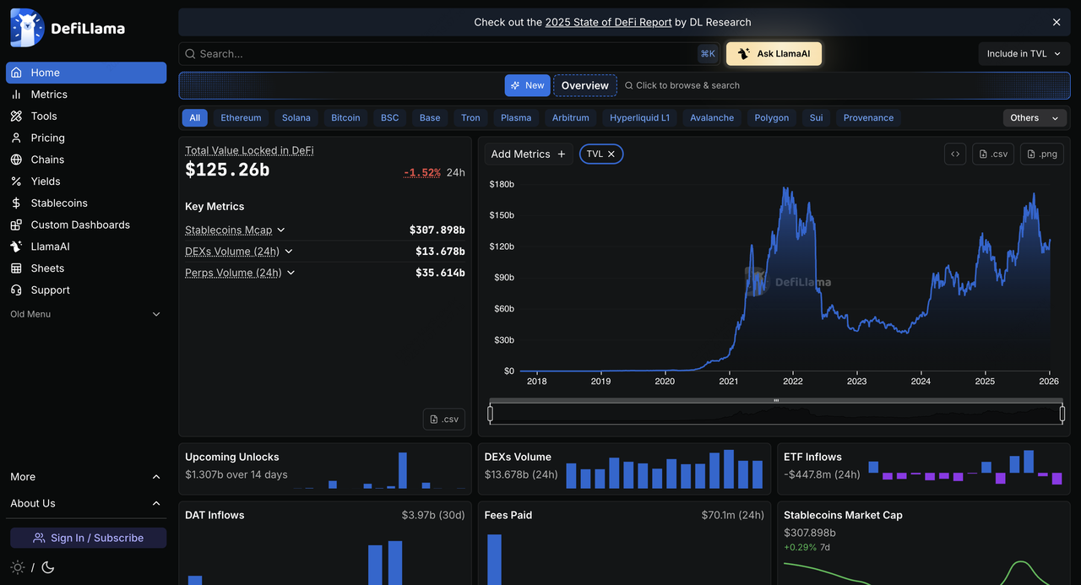Open the 2025 State of DeFi Report link

coord(608,22)
